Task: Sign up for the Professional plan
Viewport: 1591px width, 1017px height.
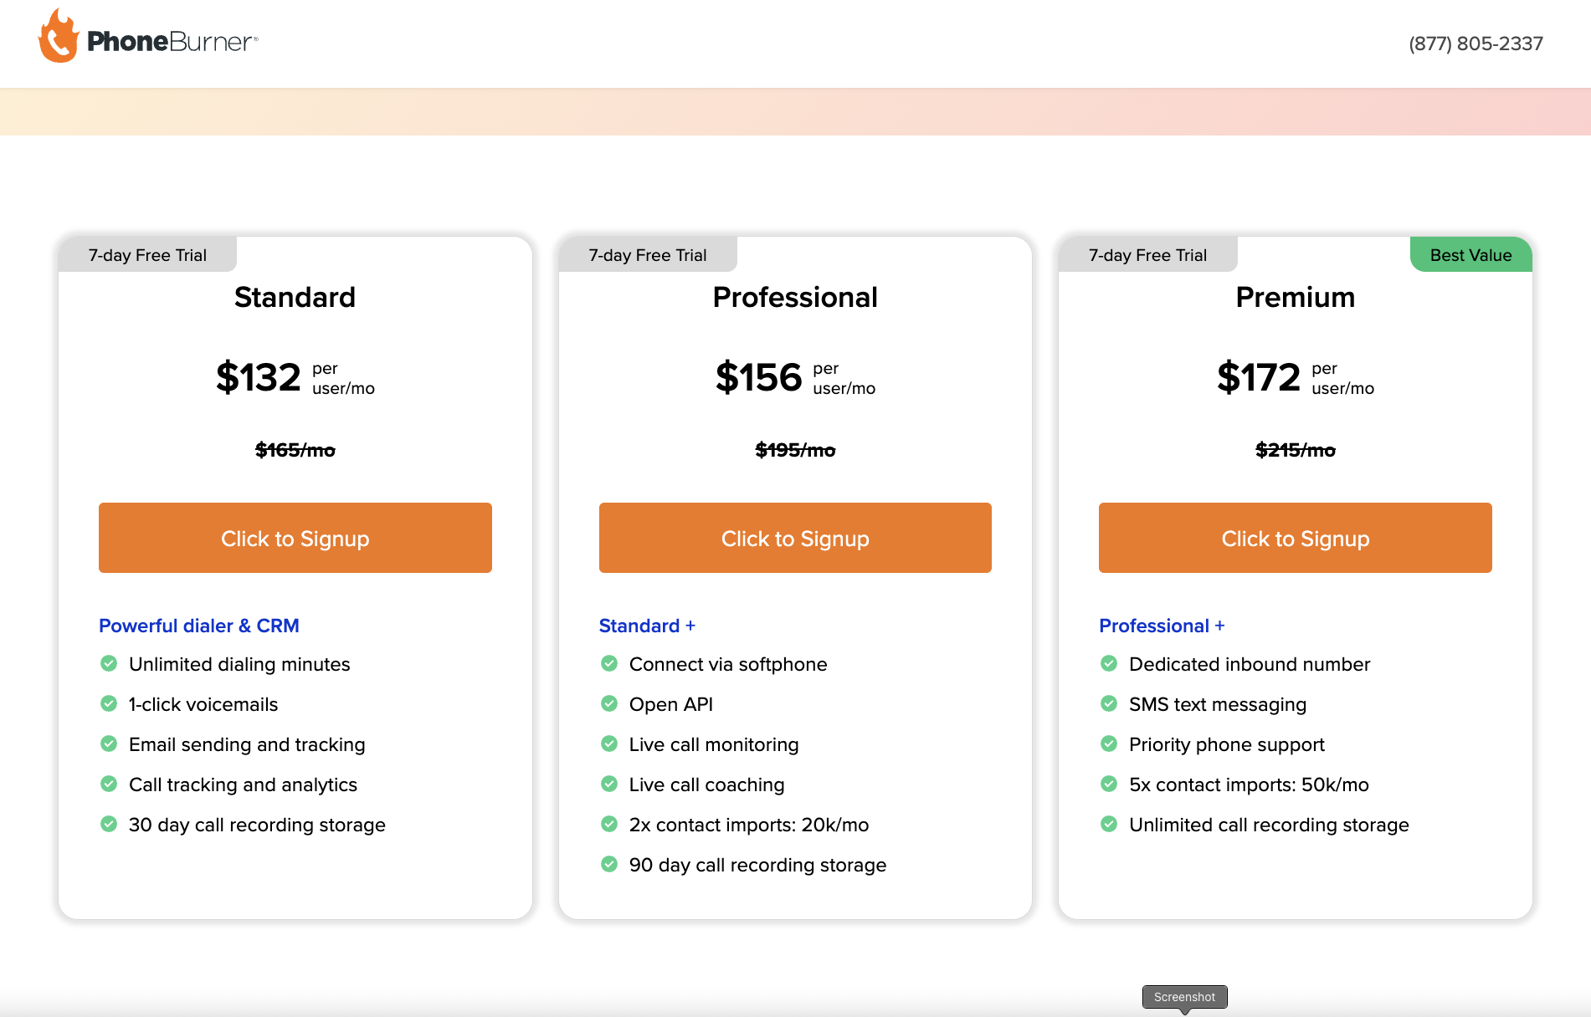Action: [x=795, y=538]
